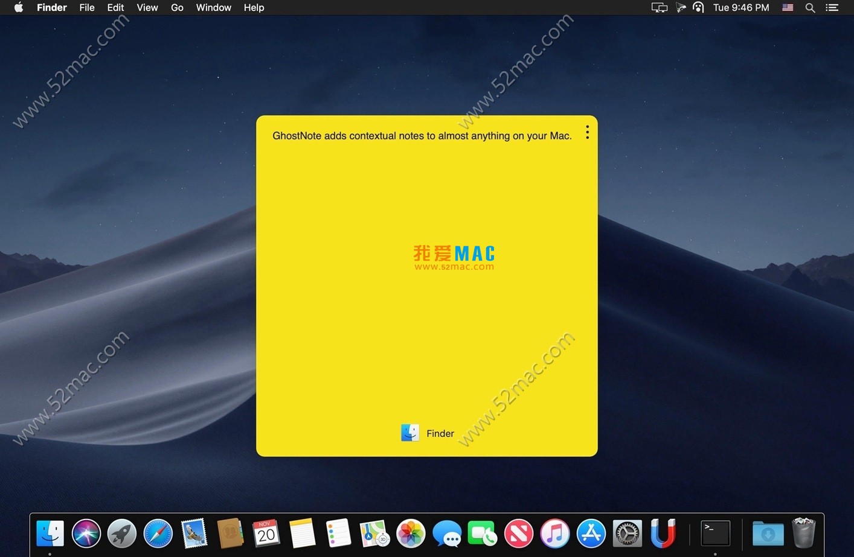The height and width of the screenshot is (557, 854).
Task: Launch iTunes music note icon in the Dock
Action: point(555,533)
